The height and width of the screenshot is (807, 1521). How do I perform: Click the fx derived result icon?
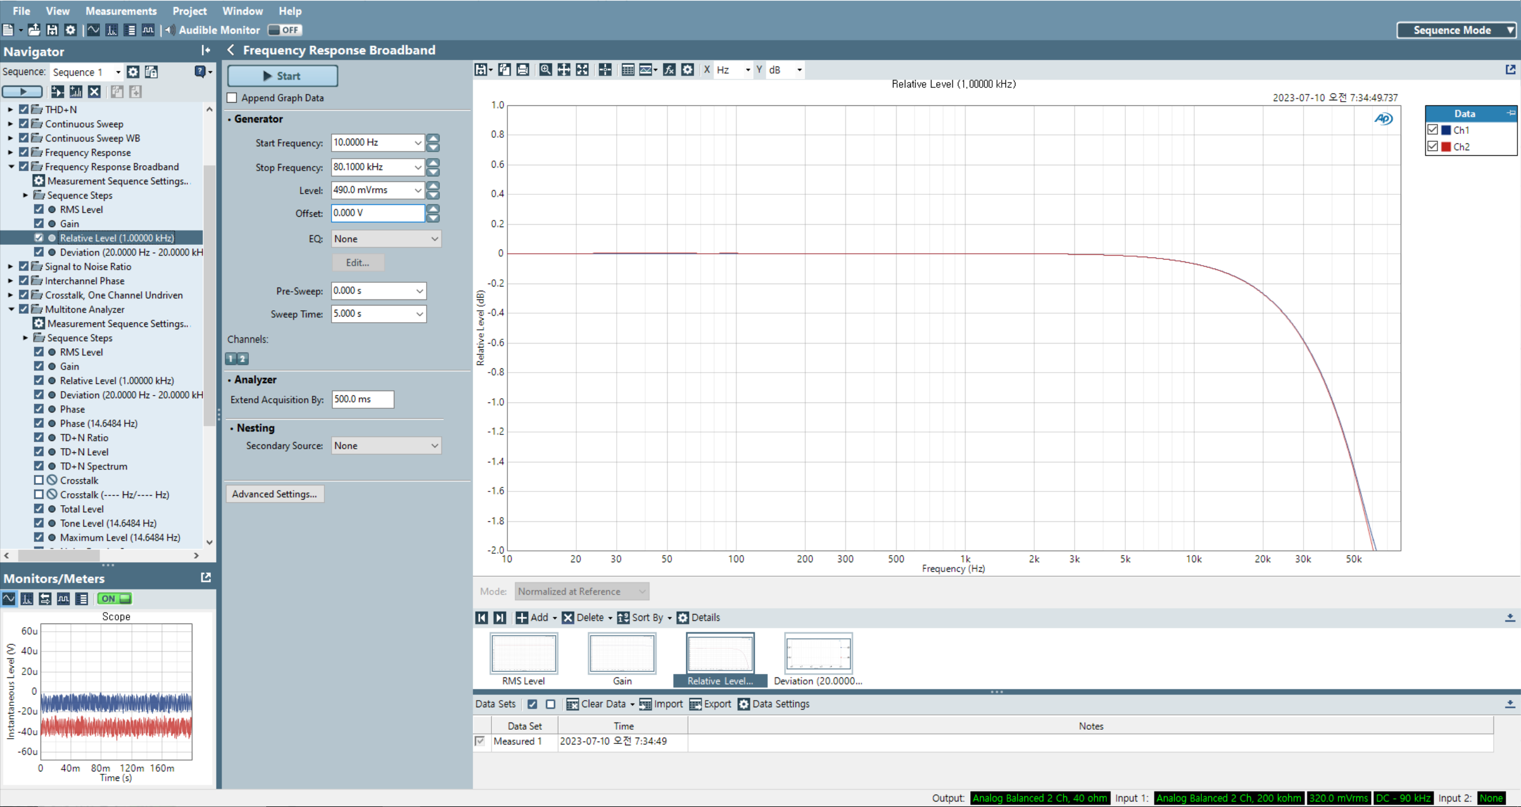coord(669,70)
